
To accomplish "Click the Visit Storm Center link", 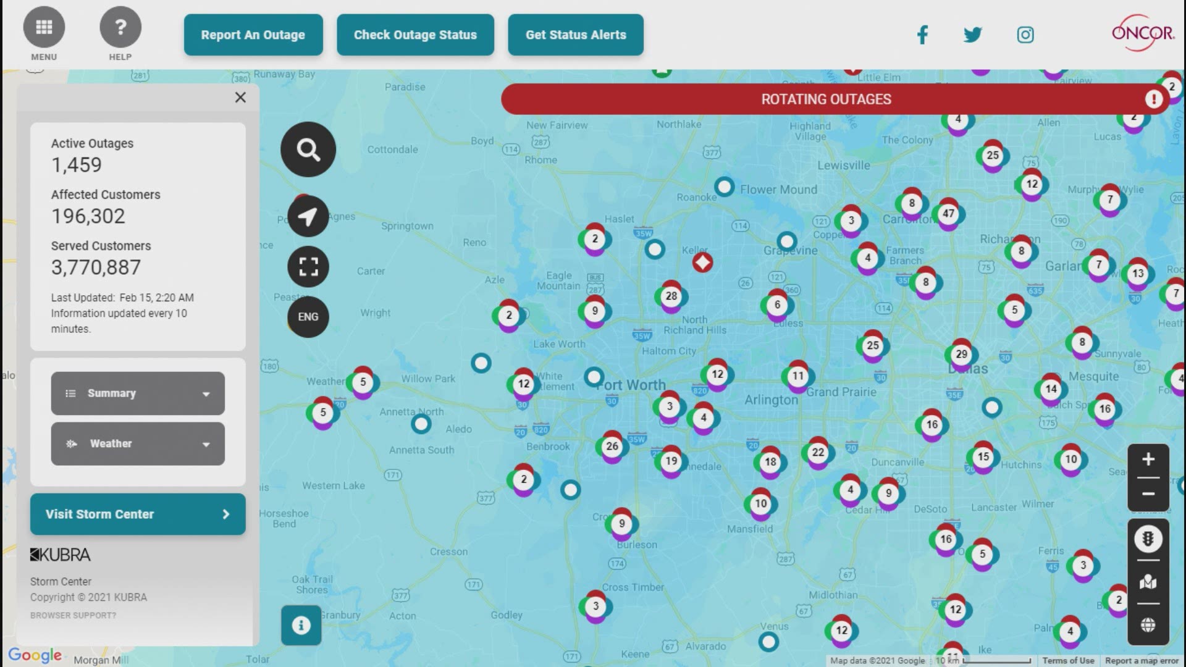I will (x=137, y=514).
